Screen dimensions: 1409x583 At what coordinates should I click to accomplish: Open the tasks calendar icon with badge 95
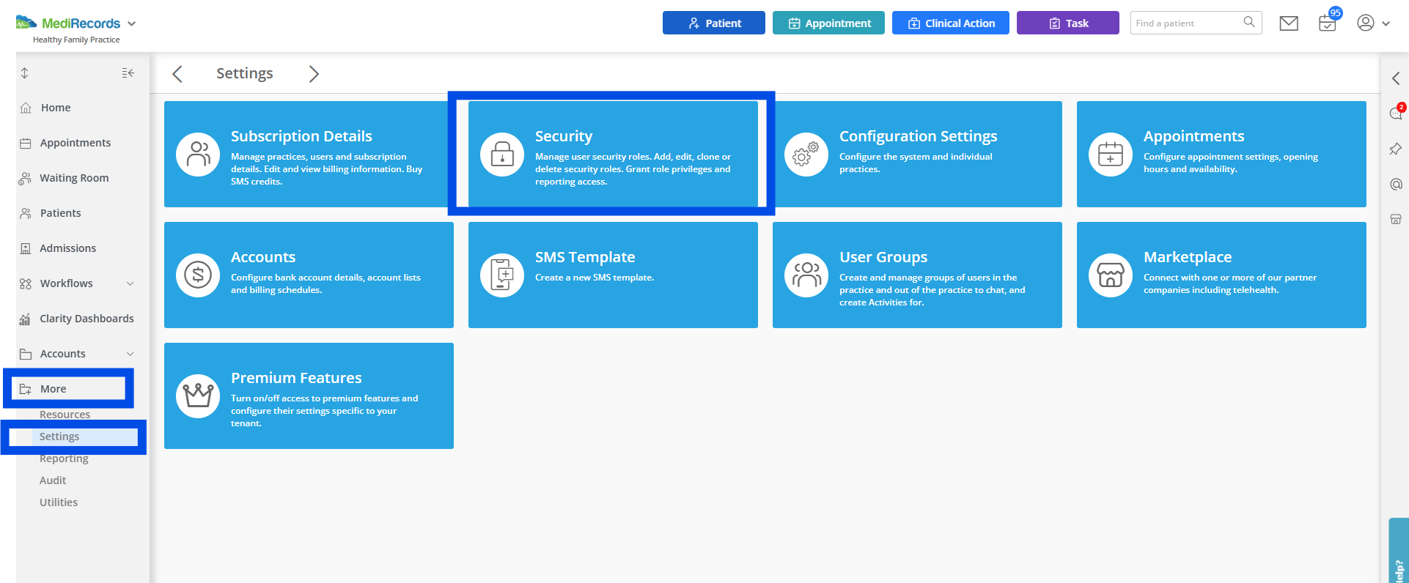[x=1327, y=23]
